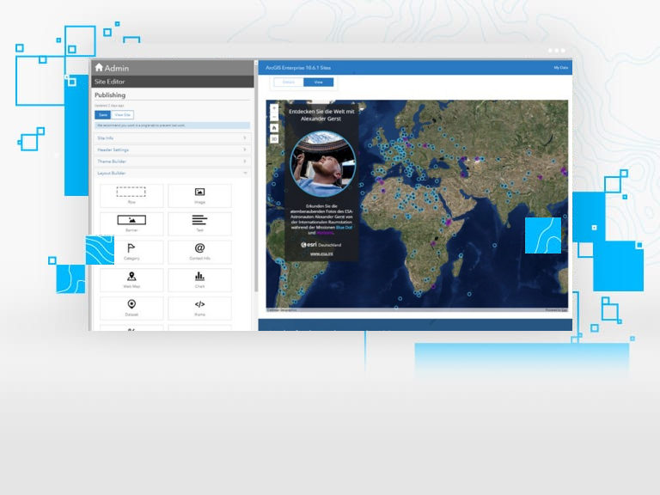The image size is (660, 495).
Task: Add an iframe card
Action: [199, 308]
